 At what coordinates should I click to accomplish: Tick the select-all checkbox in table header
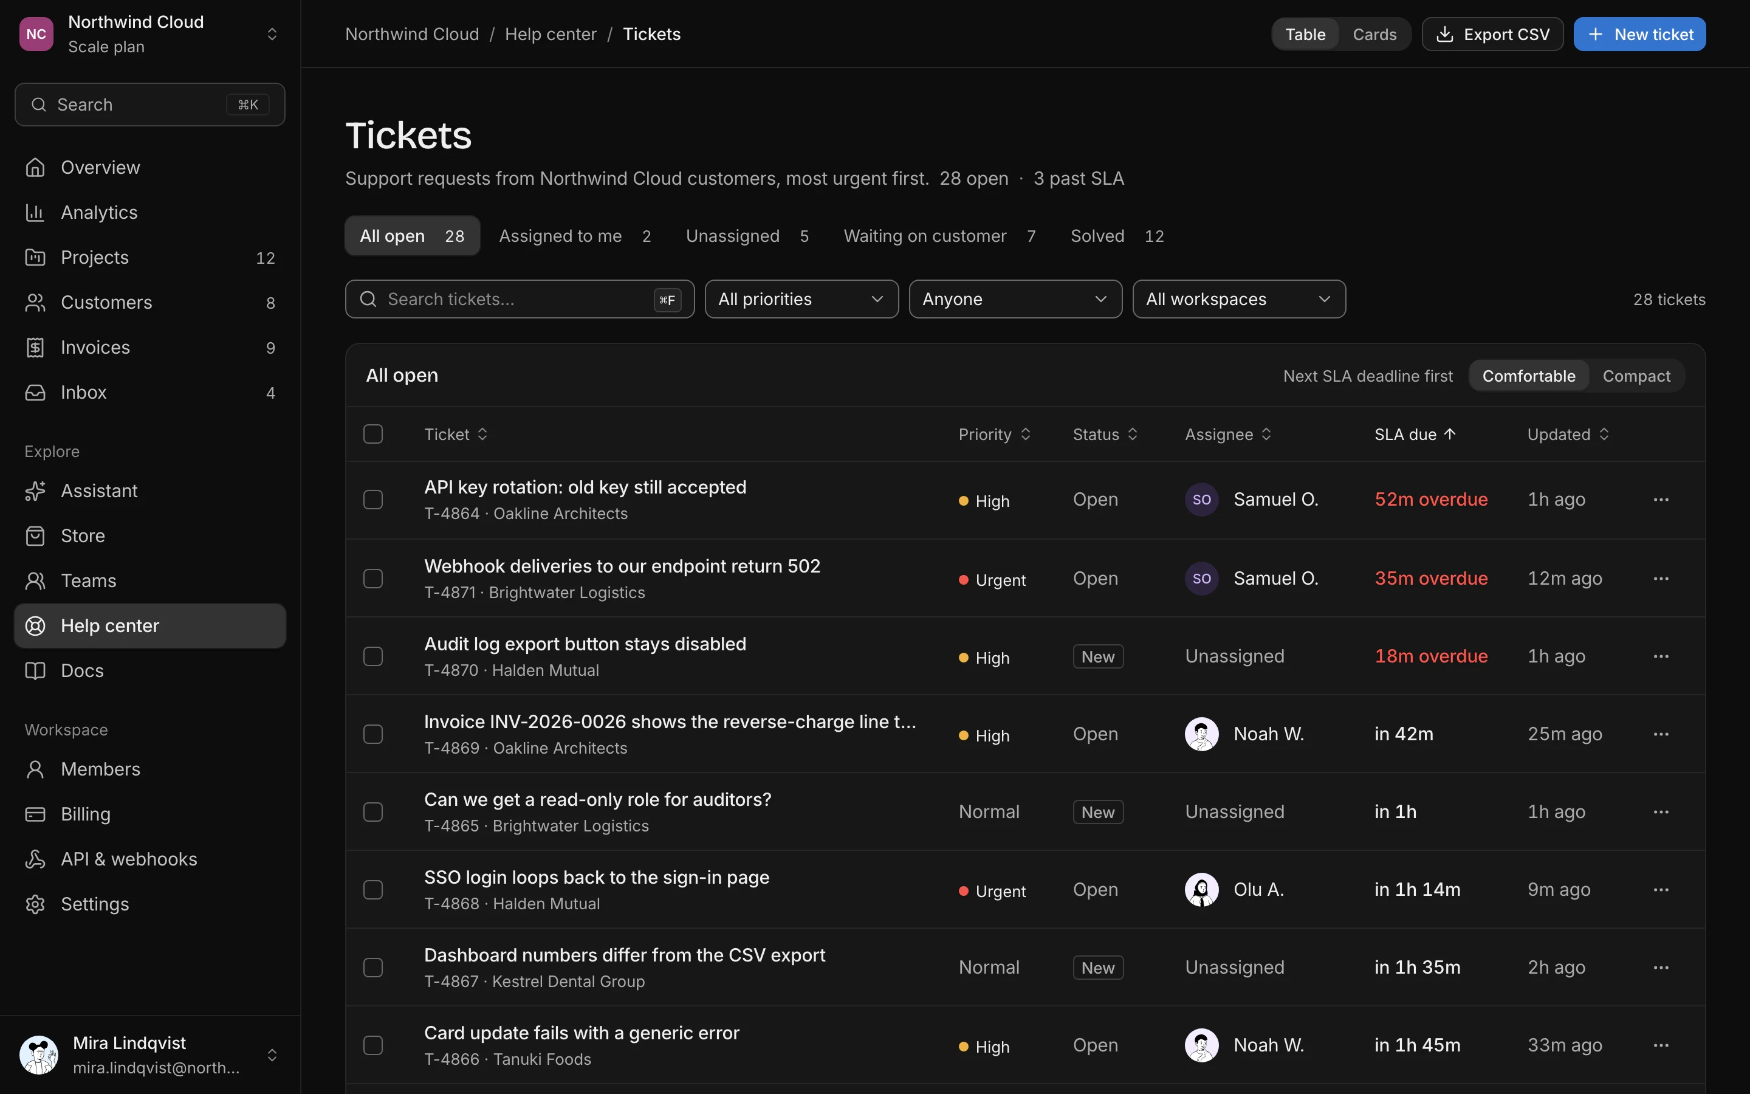373,434
